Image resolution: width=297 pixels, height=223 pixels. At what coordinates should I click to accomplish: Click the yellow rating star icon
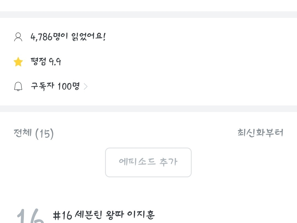point(18,62)
